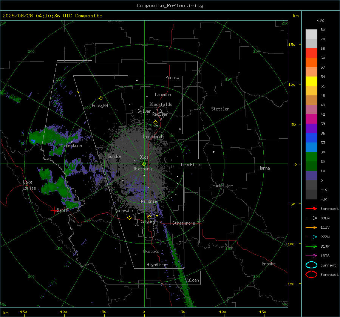This screenshot has width=340, height=317.
Task: Click the Composite_Reflectivity title
Action: [x=170, y=6]
